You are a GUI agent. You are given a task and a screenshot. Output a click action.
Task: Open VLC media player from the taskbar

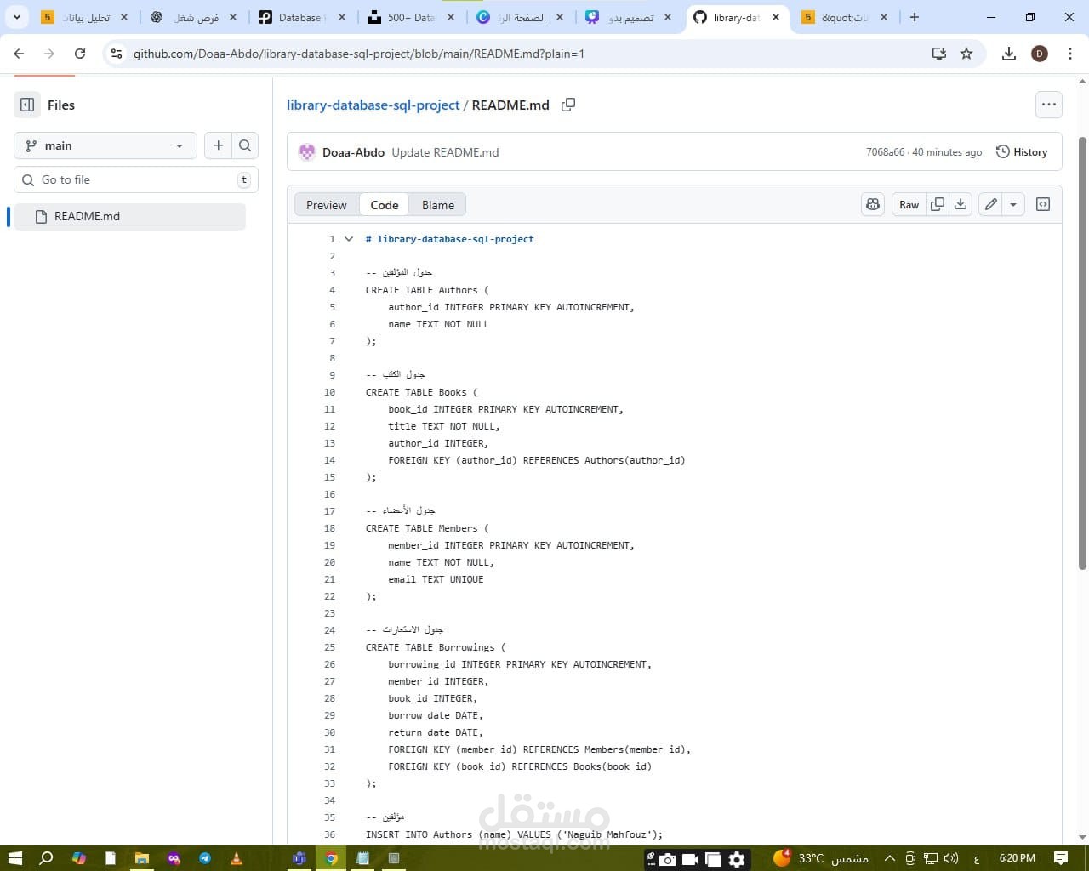pos(237,858)
